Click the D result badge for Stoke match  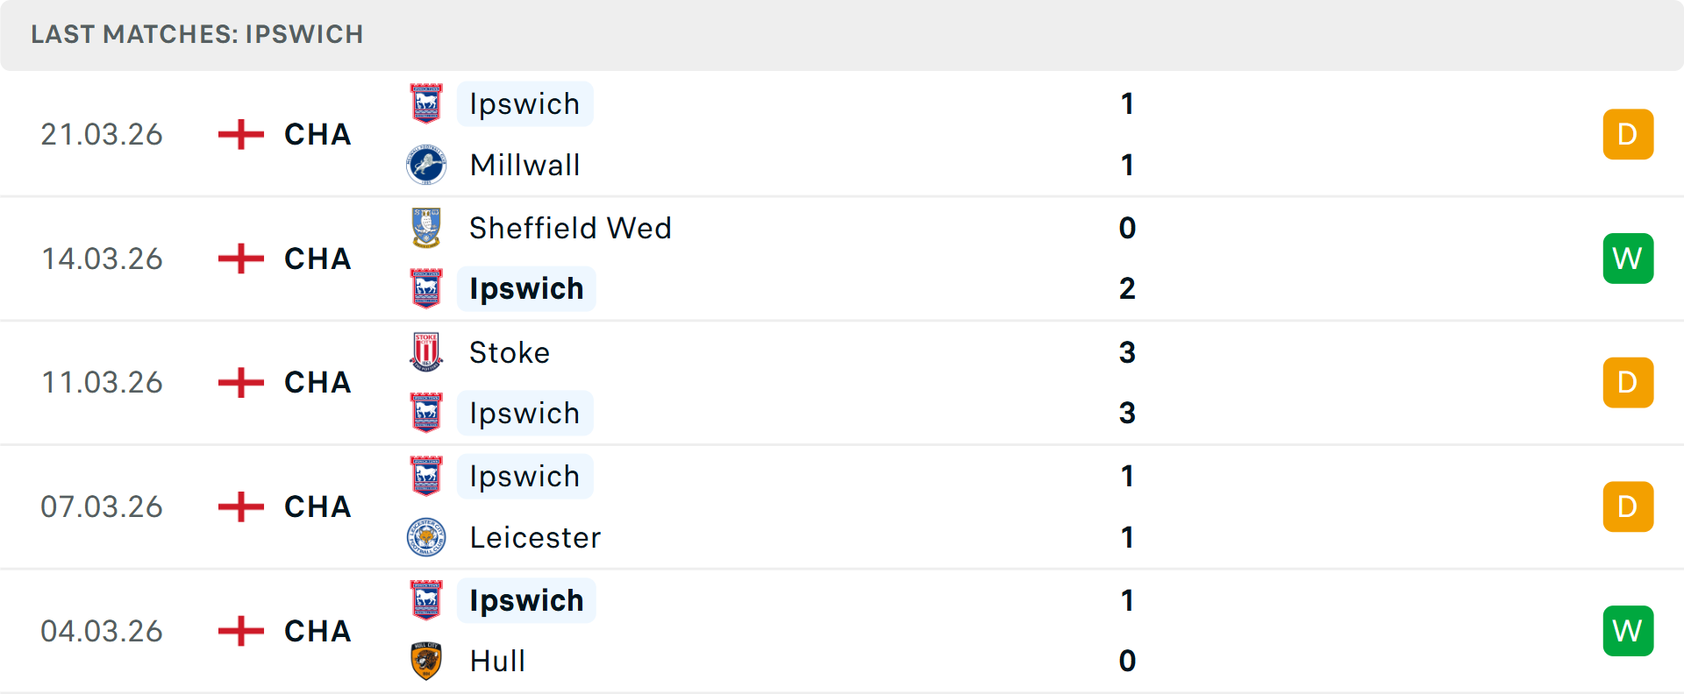1628,382
